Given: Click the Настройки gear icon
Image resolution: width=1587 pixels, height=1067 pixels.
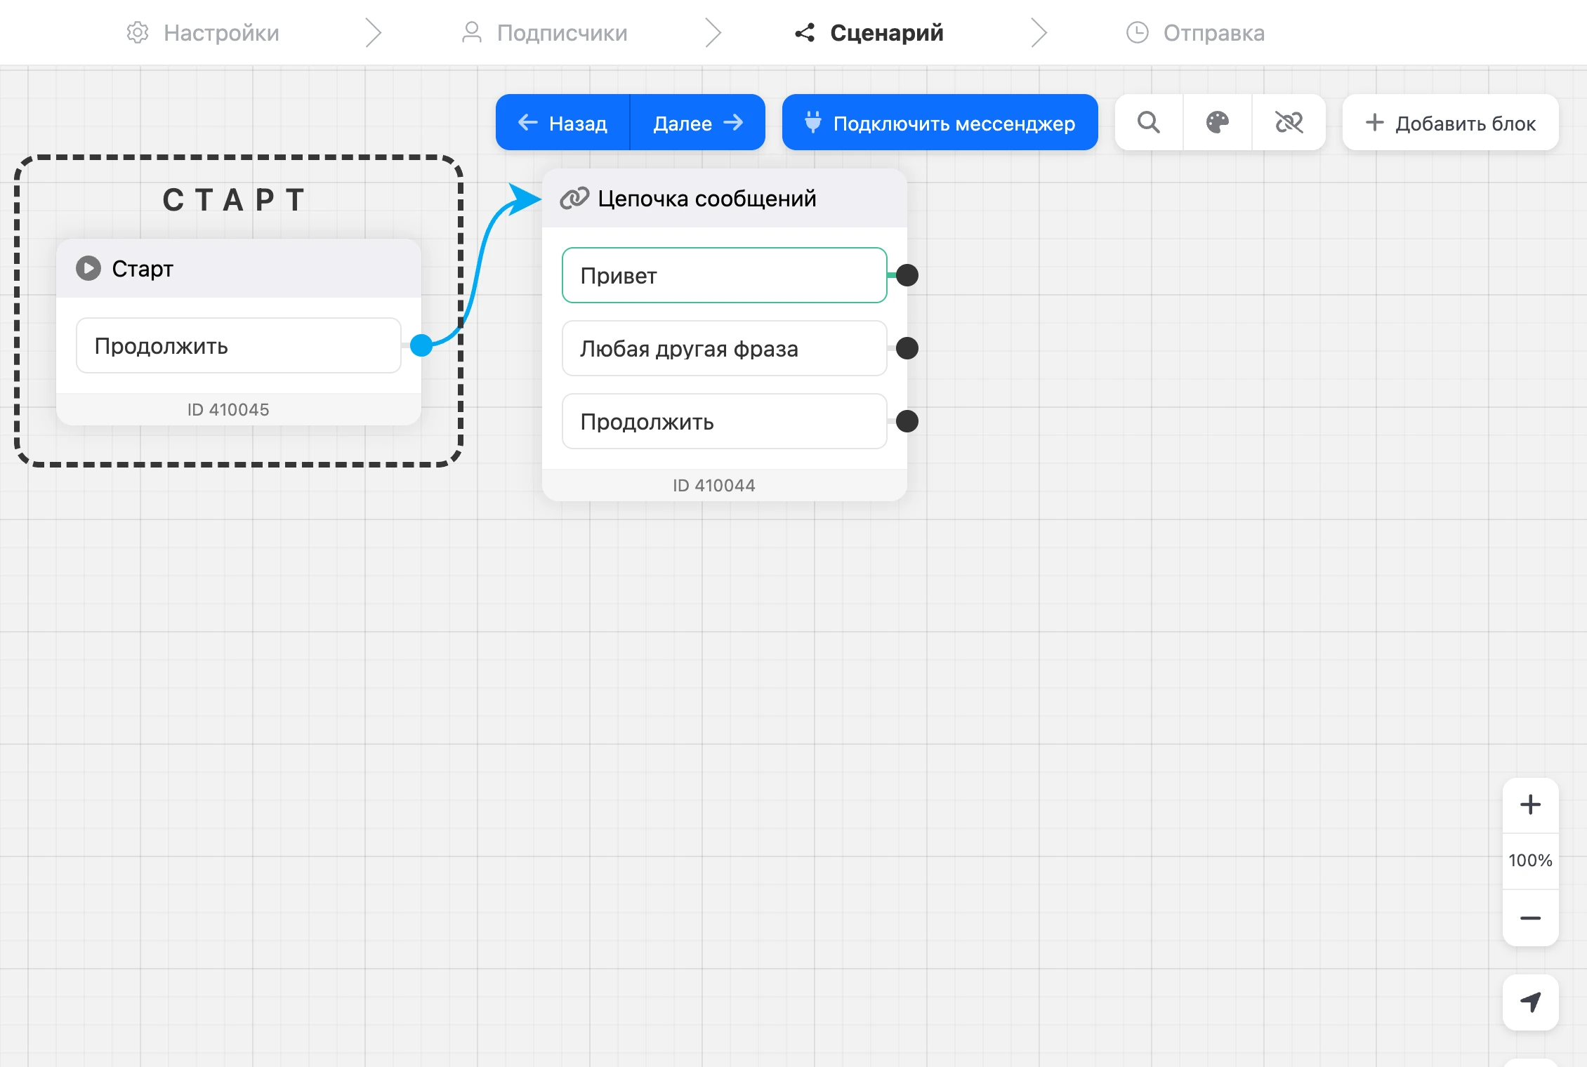Looking at the screenshot, I should [138, 32].
